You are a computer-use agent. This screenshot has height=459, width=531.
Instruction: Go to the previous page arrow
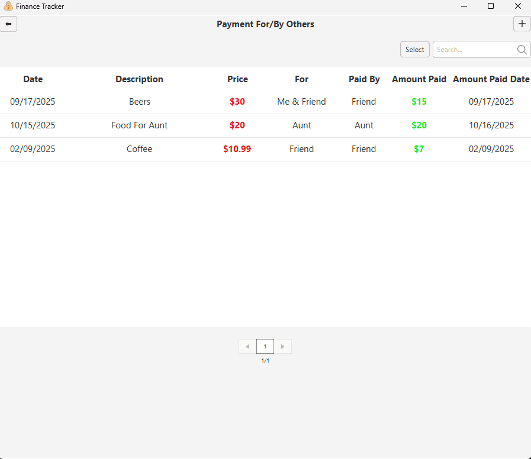(x=247, y=347)
